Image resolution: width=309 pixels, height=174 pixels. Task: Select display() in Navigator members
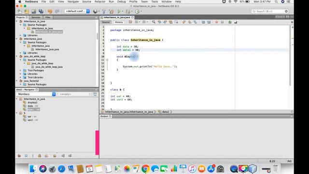(x=32, y=102)
